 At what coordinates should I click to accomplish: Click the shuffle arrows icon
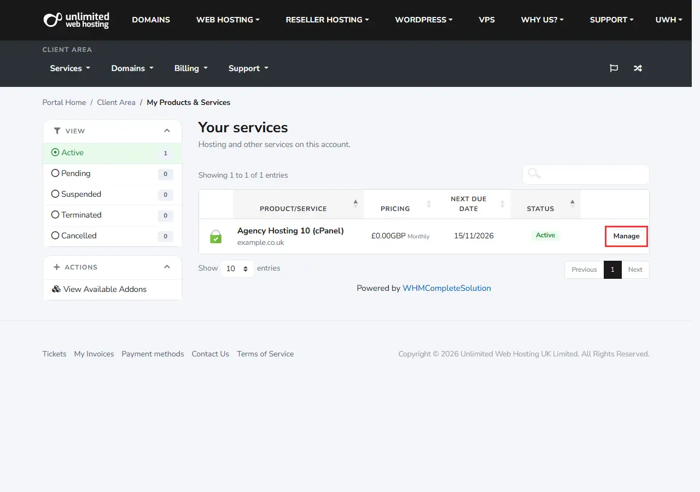(638, 68)
